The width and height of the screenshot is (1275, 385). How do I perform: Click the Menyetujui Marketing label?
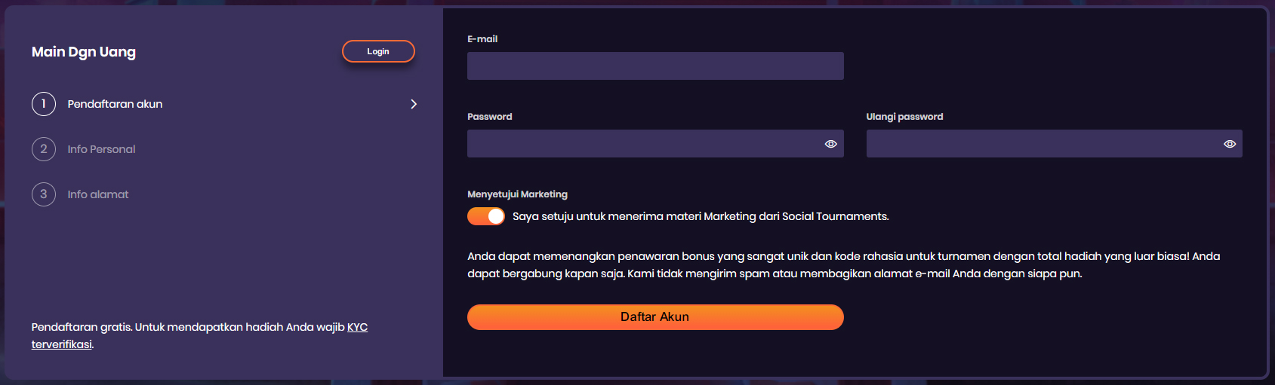[517, 194]
